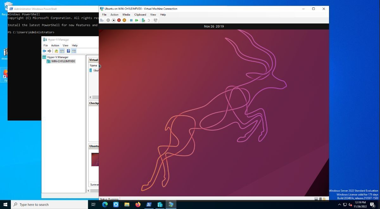Click the Checkpoint icon in the VM toolbar
The image size is (380, 209).
[x=143, y=20]
